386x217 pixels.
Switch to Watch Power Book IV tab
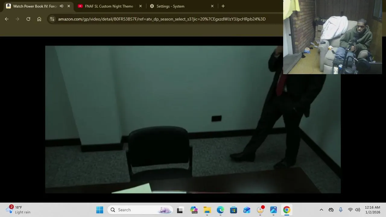coord(35,6)
